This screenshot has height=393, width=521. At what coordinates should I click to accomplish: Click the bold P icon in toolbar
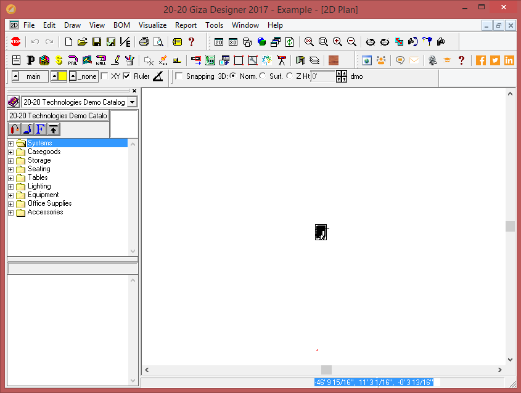point(31,60)
